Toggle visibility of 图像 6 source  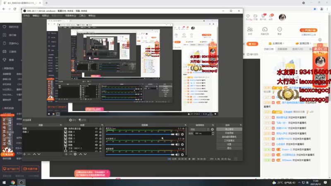coord(96,132)
